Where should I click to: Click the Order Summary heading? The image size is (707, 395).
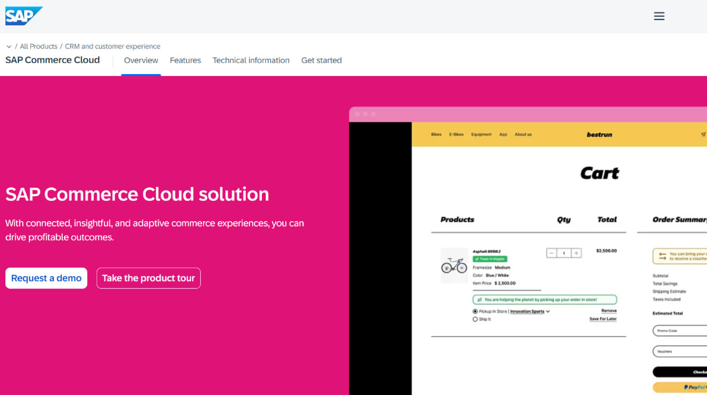click(x=680, y=220)
